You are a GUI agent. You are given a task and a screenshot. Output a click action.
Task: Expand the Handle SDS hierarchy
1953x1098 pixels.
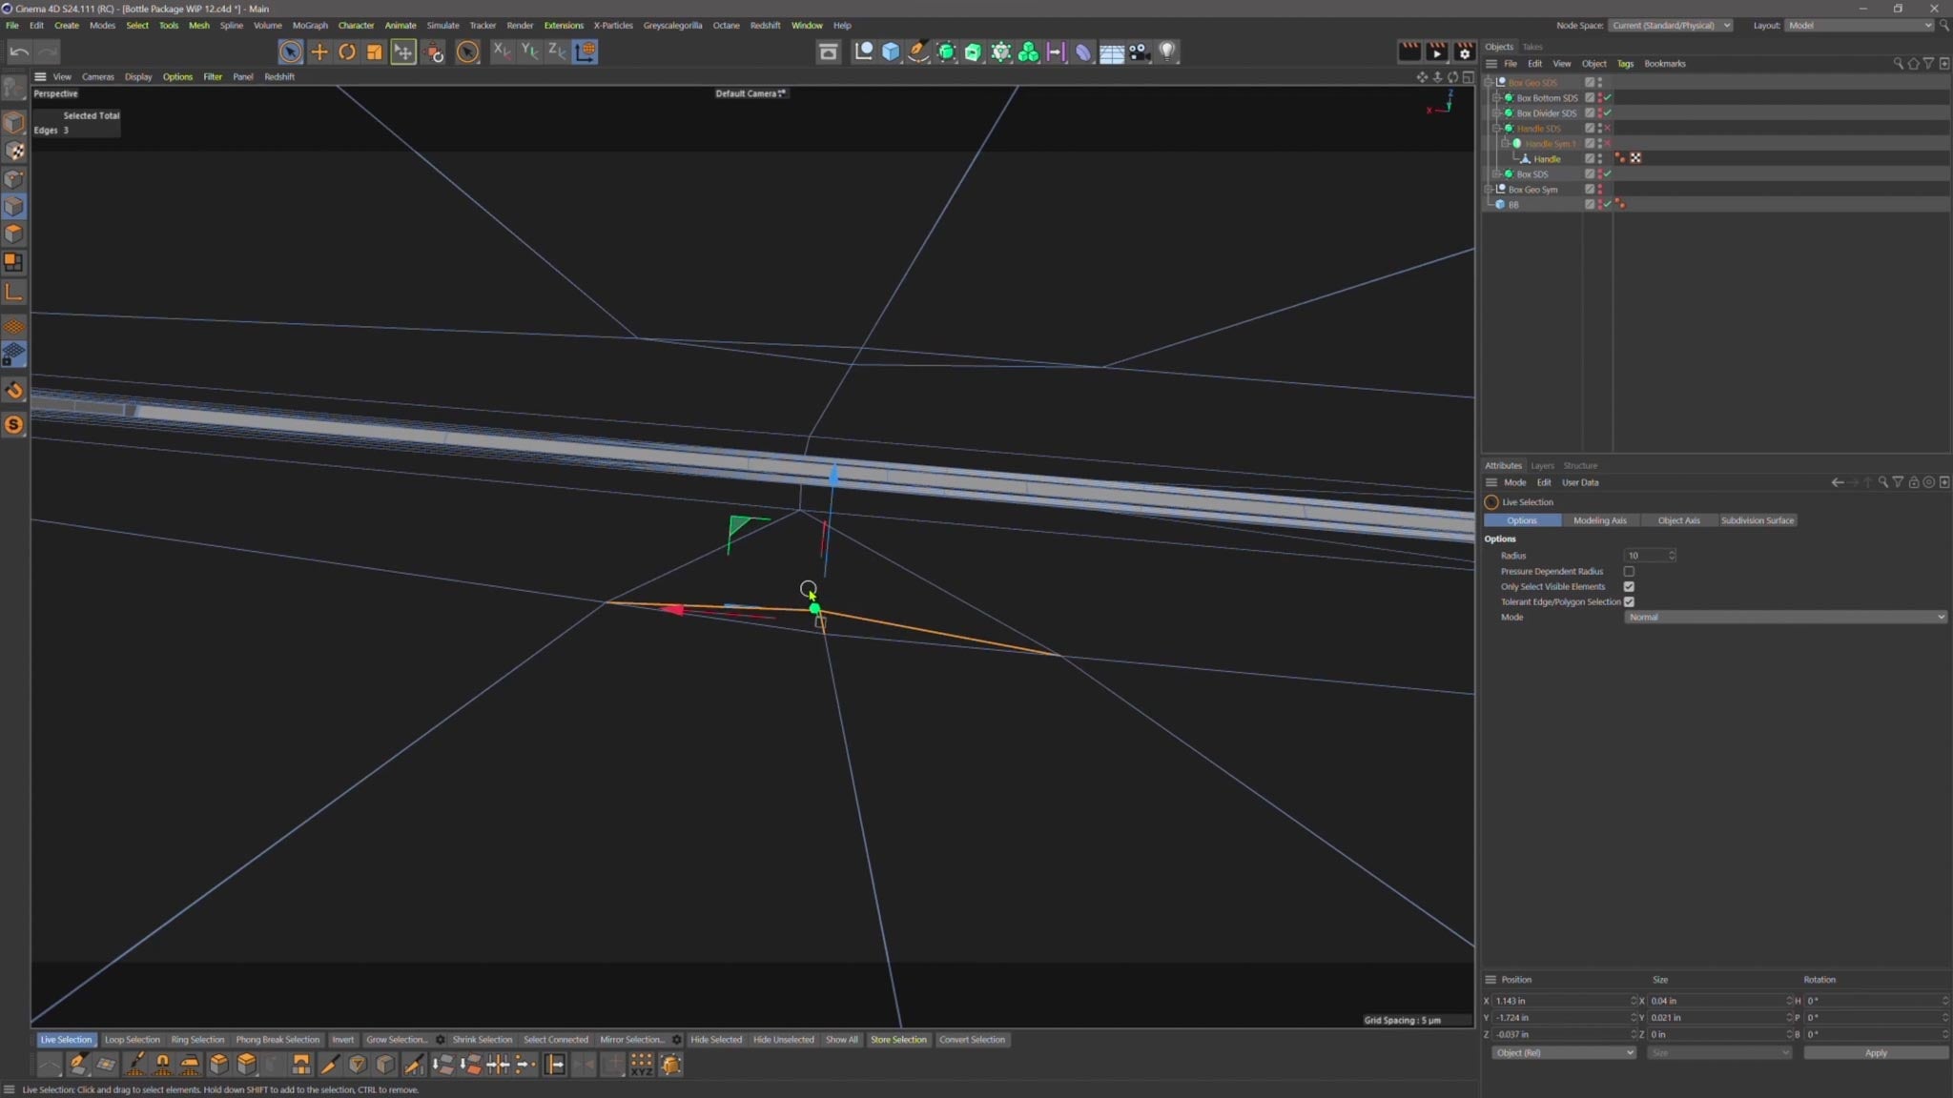tap(1497, 129)
